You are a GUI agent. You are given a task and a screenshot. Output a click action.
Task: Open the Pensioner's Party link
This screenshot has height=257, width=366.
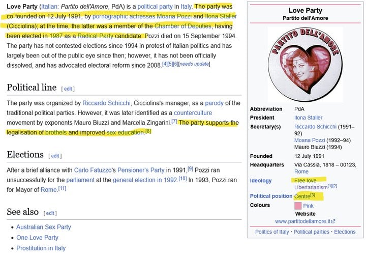[161, 169]
